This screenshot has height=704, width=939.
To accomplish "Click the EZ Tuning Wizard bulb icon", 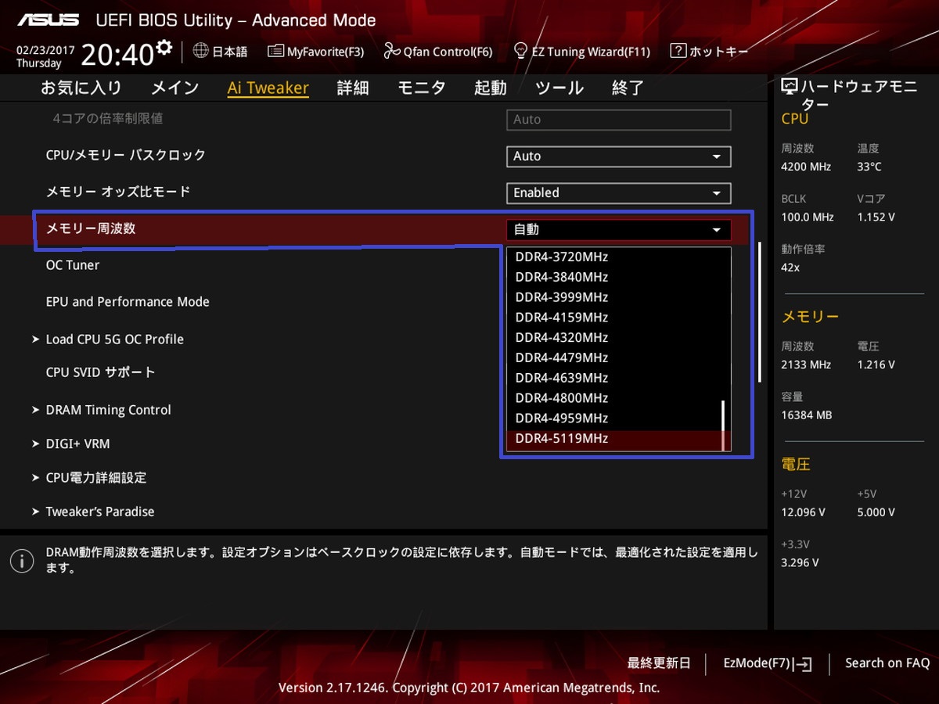I will 520,52.
